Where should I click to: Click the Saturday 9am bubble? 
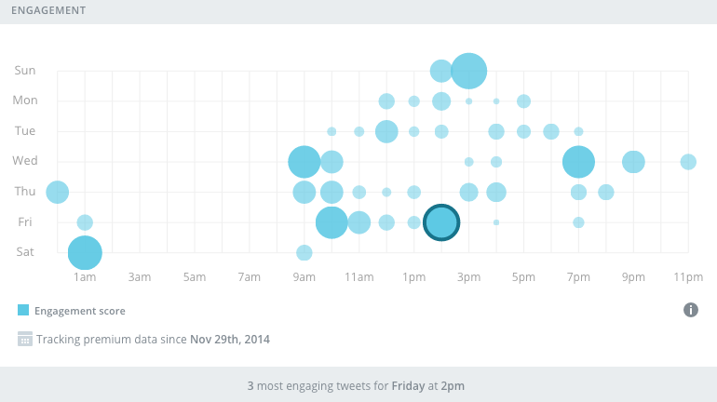point(304,252)
